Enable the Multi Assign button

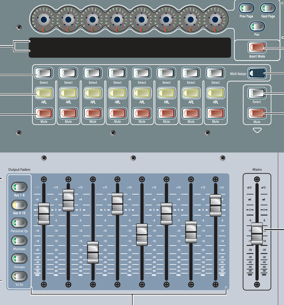257,73
